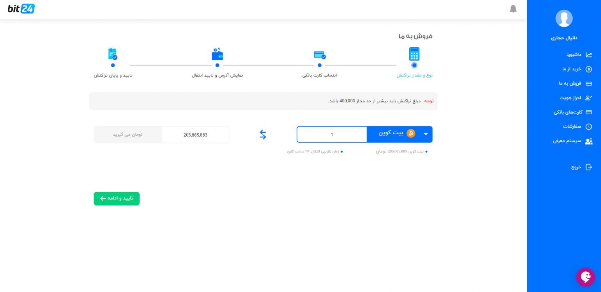This screenshot has width=601, height=292.
Task: Click the clipboard confirmation step icon
Action: [113, 54]
